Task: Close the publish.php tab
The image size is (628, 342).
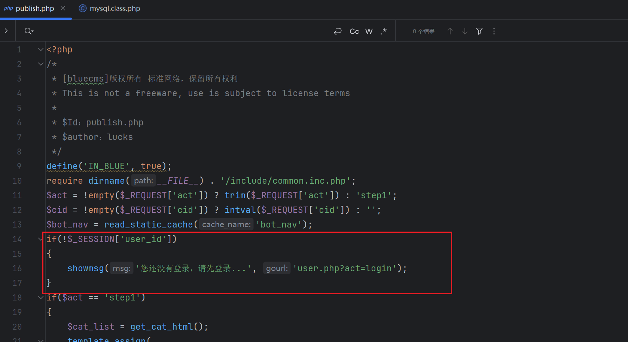Action: click(63, 8)
